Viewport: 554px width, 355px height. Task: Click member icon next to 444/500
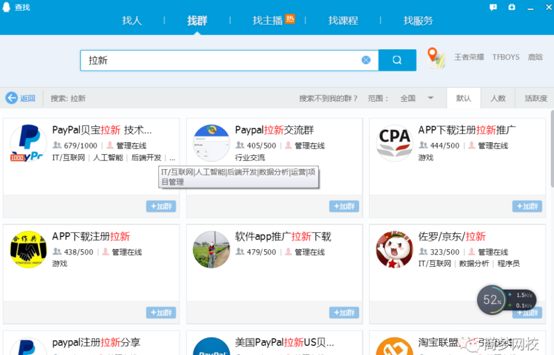pyautogui.click(x=423, y=145)
